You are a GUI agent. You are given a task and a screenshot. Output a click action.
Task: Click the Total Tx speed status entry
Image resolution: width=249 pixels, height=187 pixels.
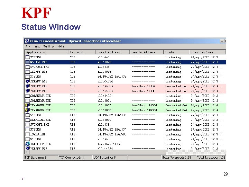click(211, 158)
